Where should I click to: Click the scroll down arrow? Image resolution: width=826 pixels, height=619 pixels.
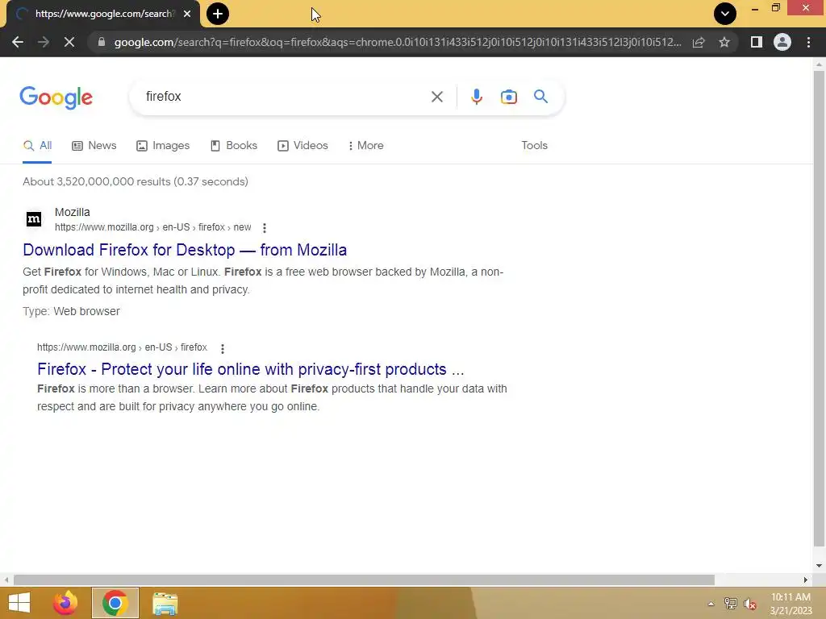click(819, 566)
